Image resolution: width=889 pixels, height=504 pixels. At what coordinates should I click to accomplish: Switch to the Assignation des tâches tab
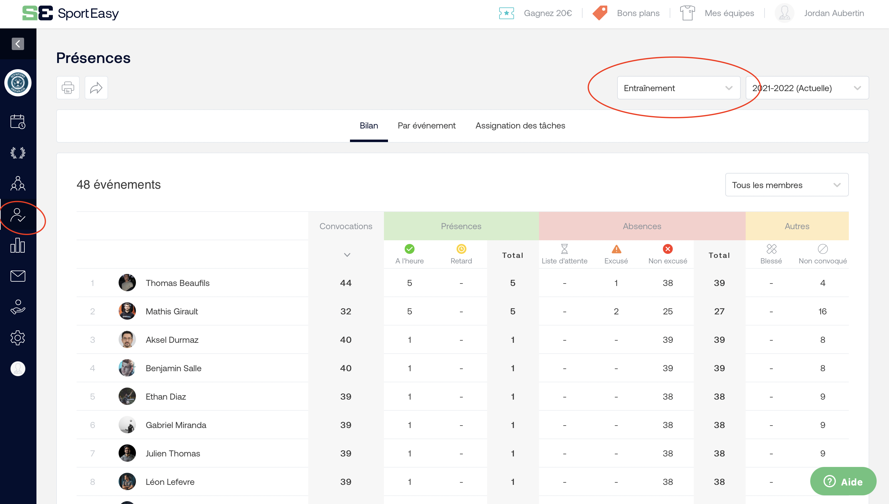pos(520,126)
